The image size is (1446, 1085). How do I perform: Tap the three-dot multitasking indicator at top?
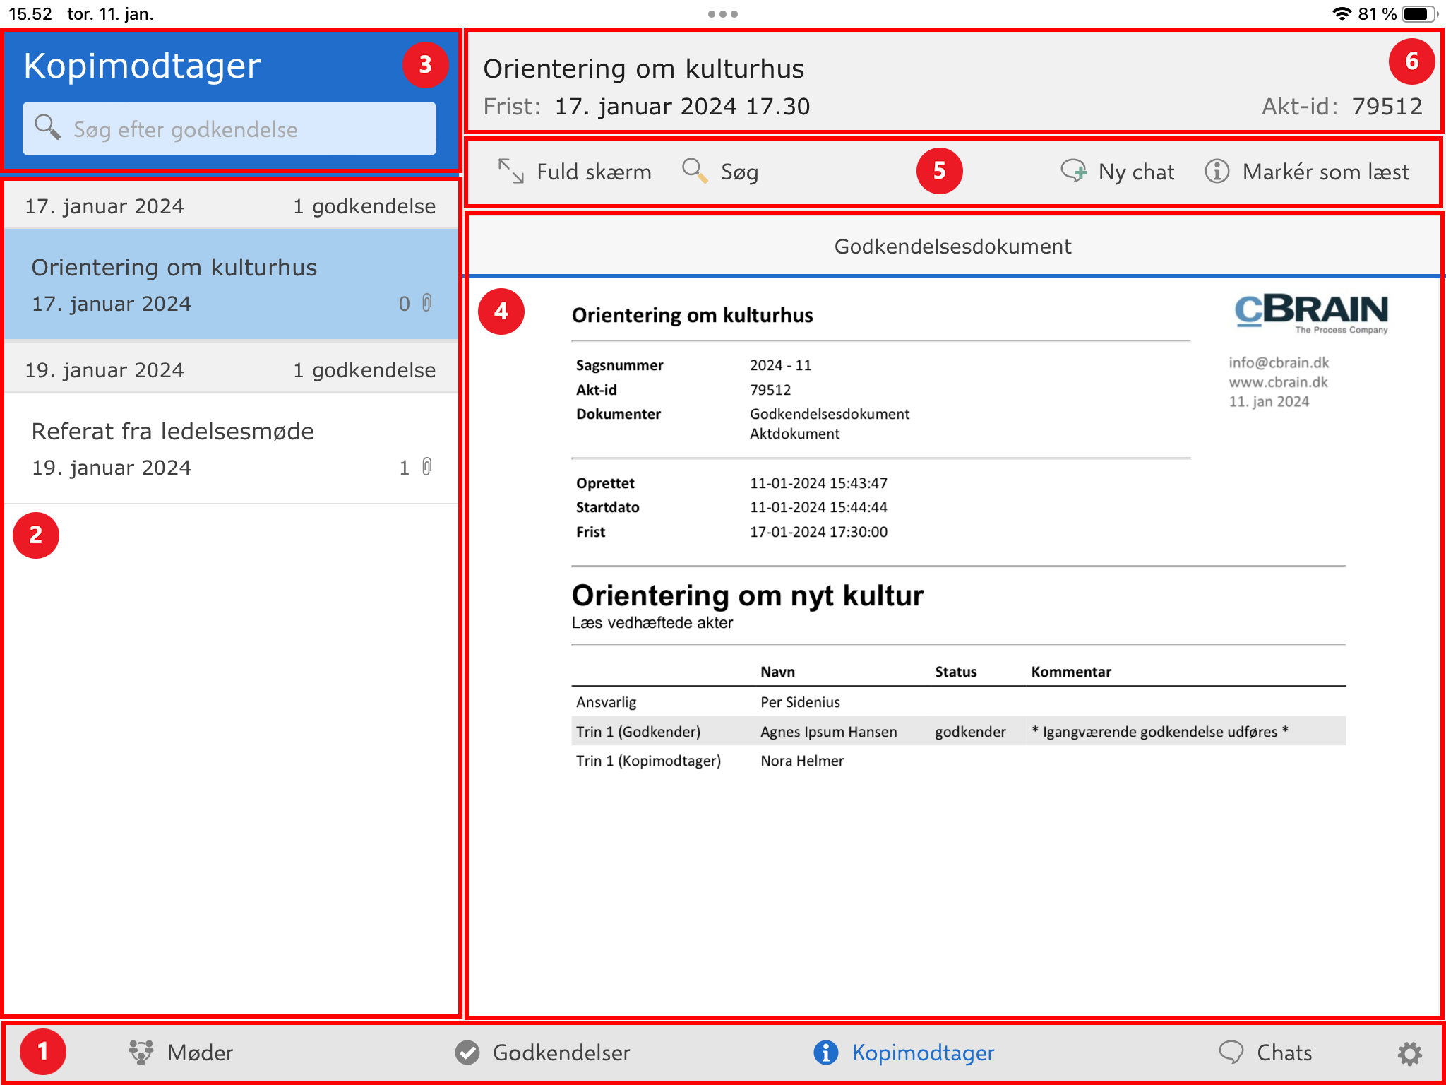pyautogui.click(x=722, y=14)
